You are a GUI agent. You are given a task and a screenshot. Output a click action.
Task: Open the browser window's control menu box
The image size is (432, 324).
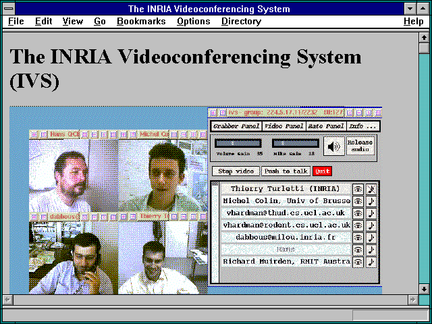(x=9, y=9)
